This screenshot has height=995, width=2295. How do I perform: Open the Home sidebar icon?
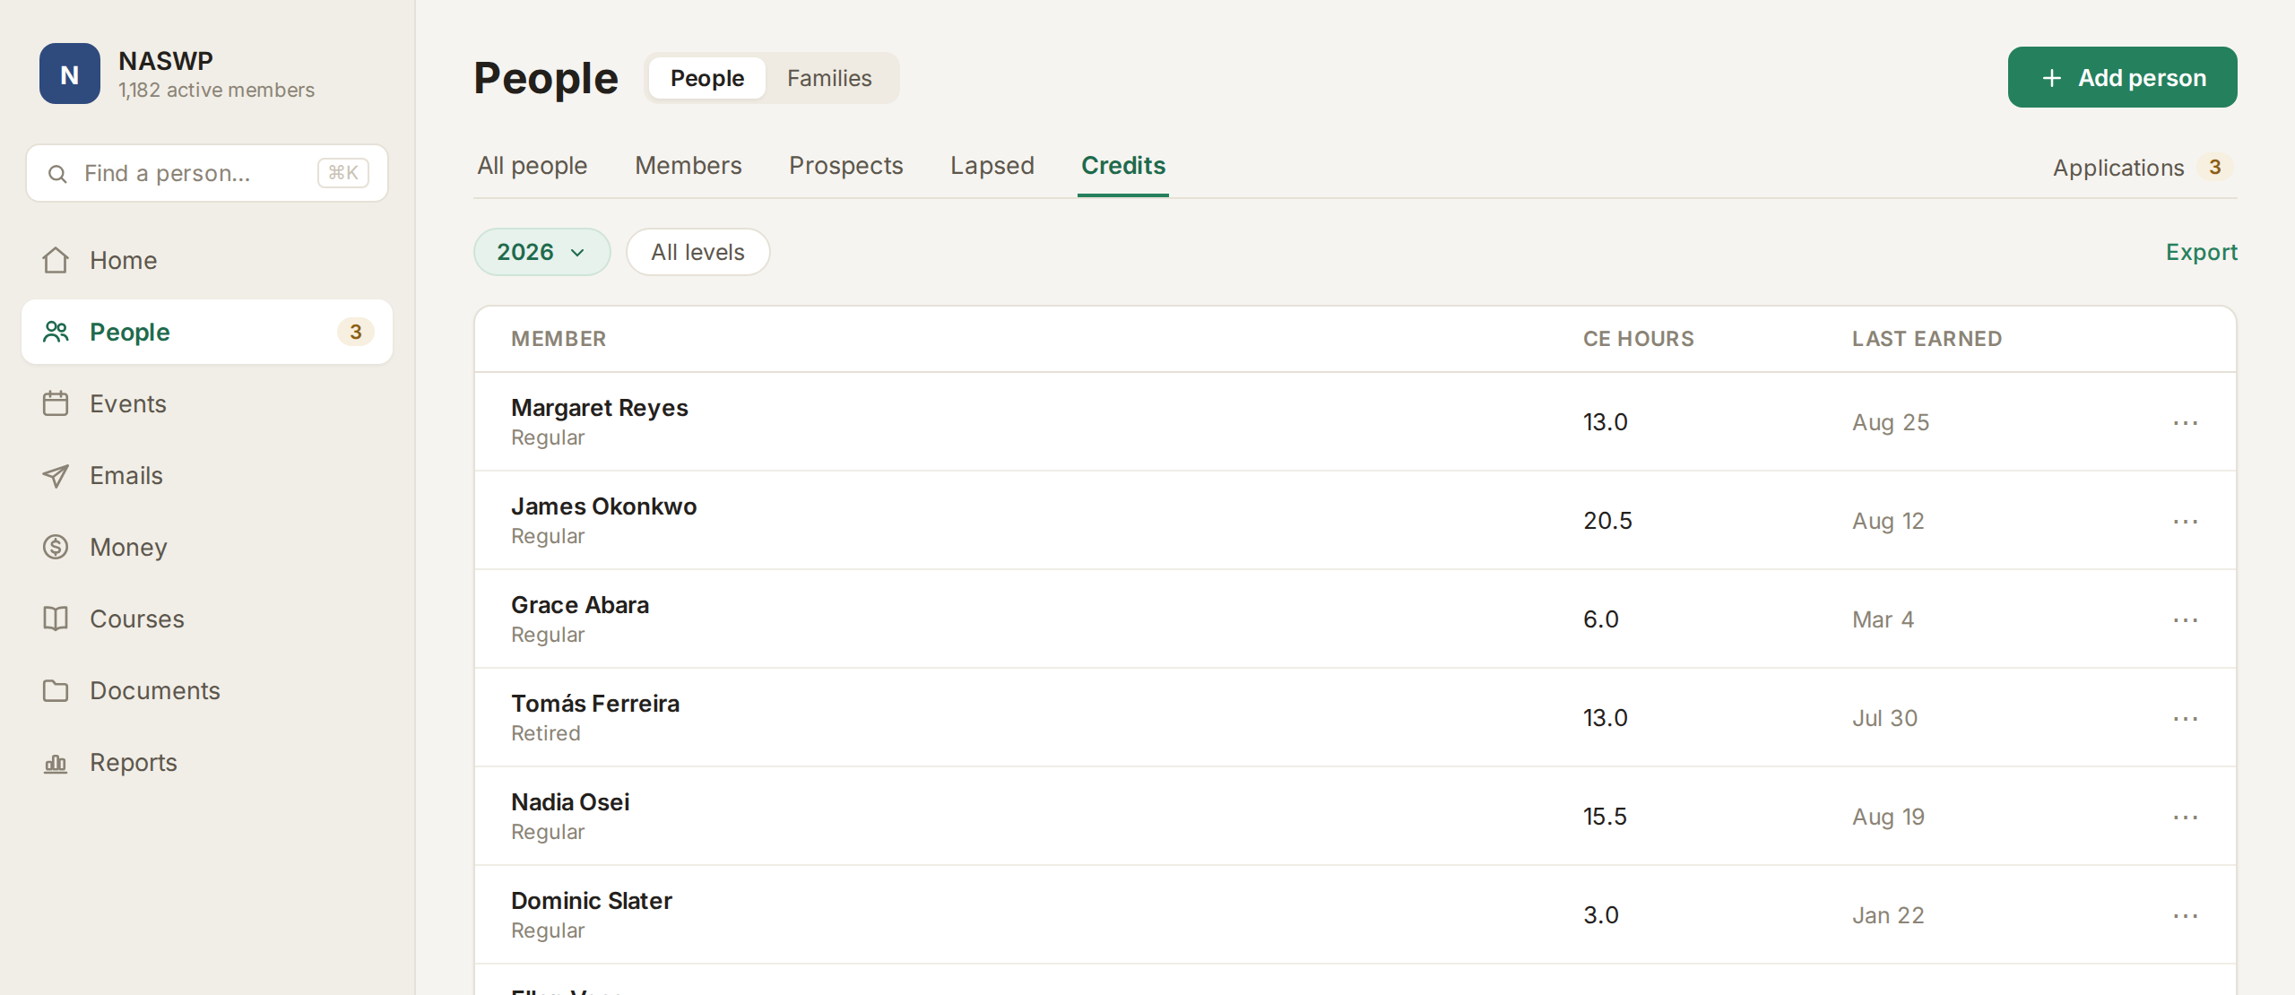pyautogui.click(x=56, y=260)
